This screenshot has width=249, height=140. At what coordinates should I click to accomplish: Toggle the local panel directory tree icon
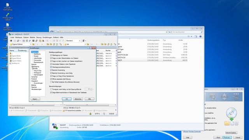point(61,44)
